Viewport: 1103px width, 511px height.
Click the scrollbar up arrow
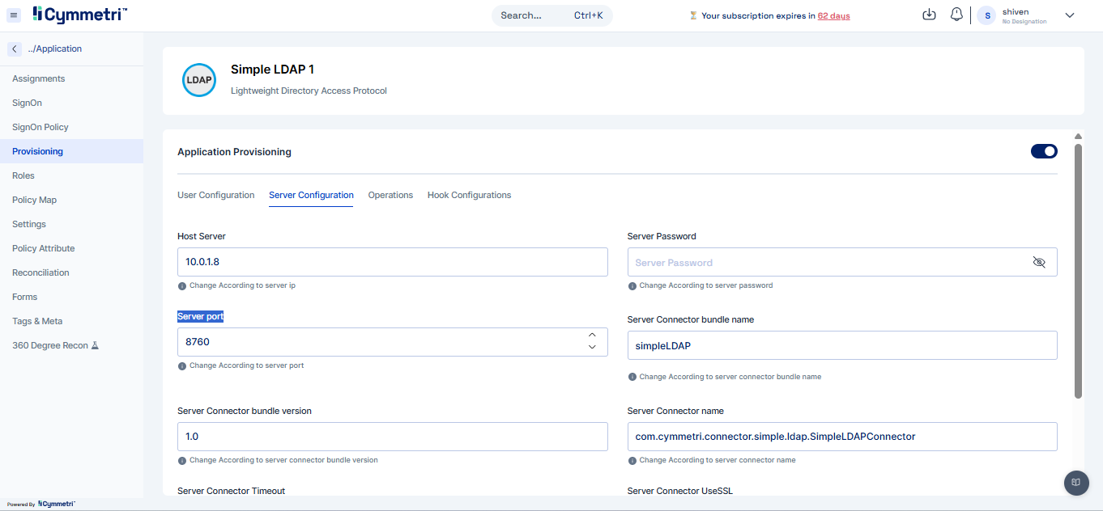[1078, 136]
